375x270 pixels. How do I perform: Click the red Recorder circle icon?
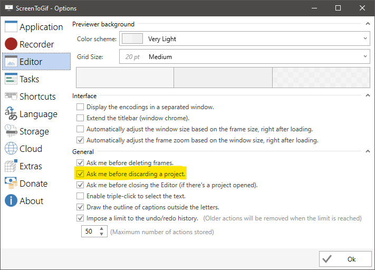pos(11,44)
